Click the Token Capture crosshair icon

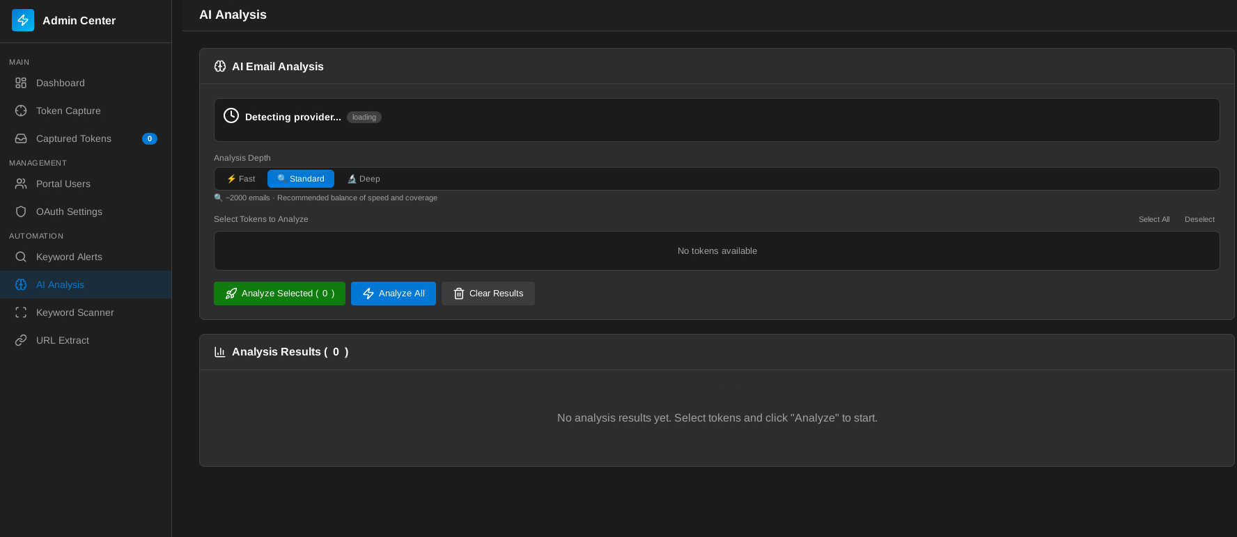(x=21, y=111)
